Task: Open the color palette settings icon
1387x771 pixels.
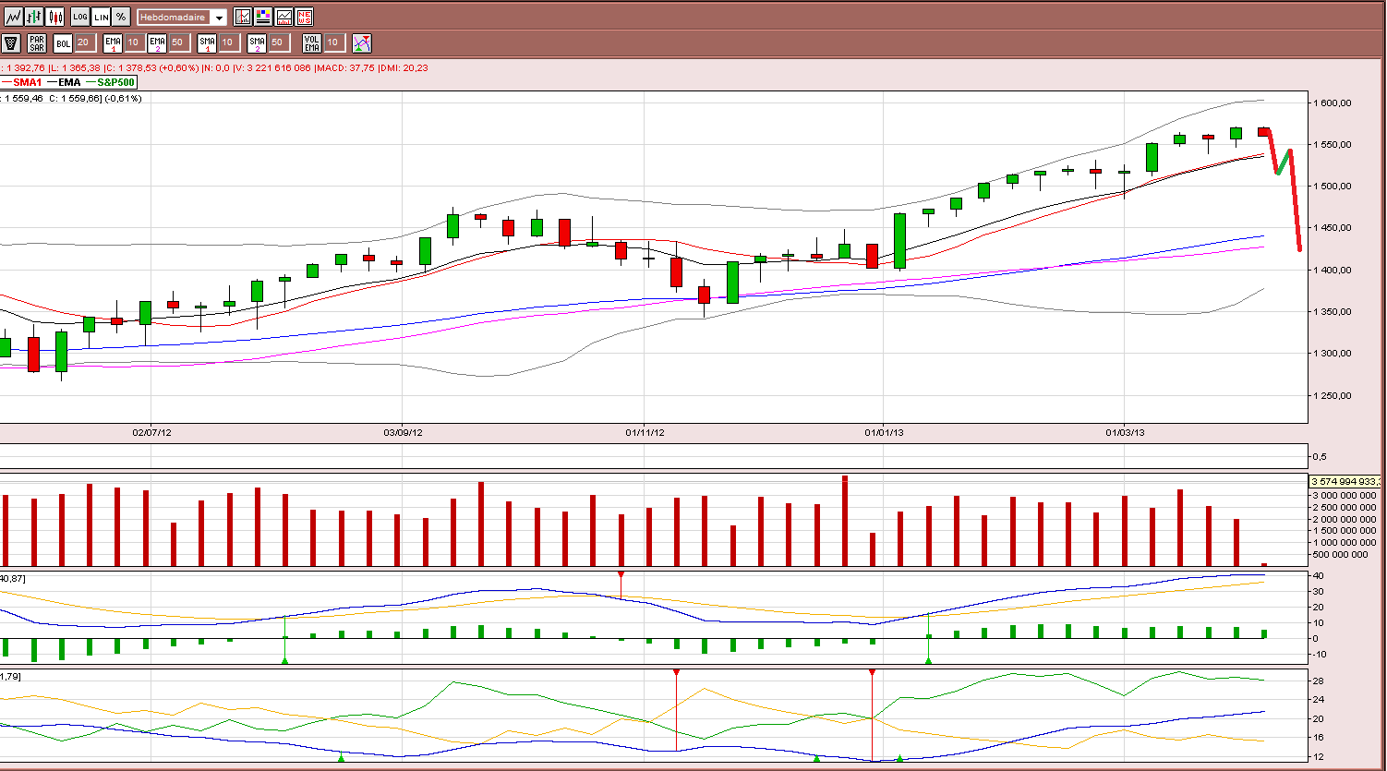Action: pyautogui.click(x=263, y=17)
